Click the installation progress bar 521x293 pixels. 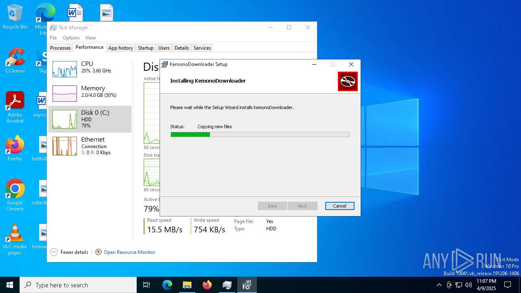[260, 134]
